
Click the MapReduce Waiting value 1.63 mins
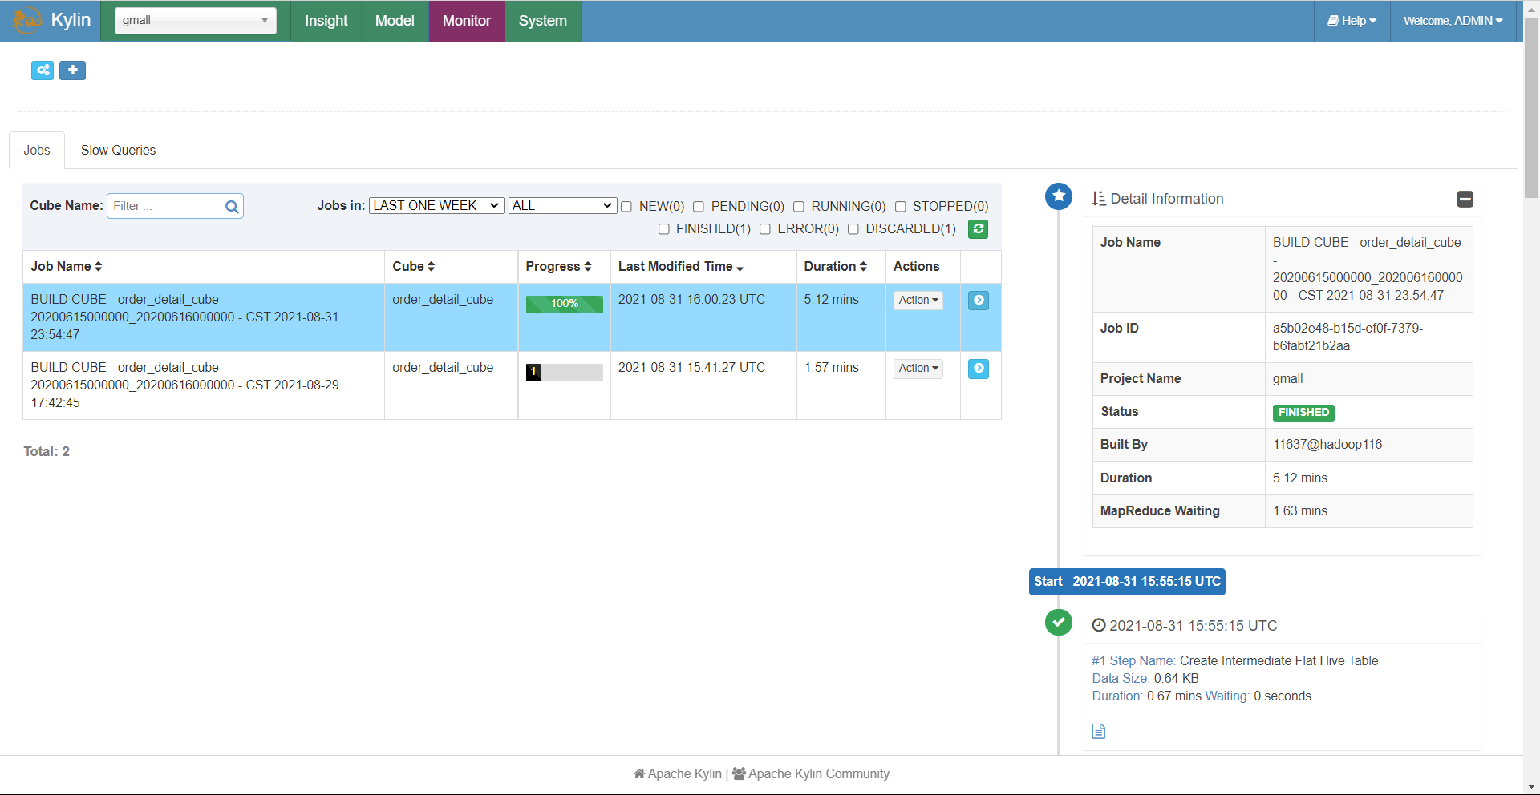click(1300, 511)
